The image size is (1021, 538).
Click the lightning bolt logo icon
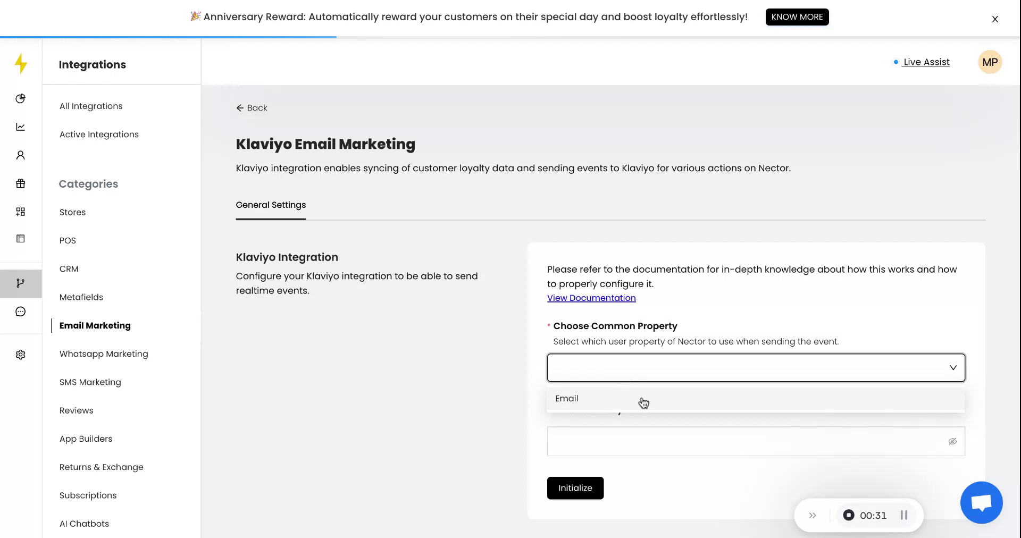pyautogui.click(x=20, y=63)
